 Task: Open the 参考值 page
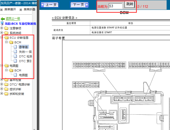pos(24,47)
